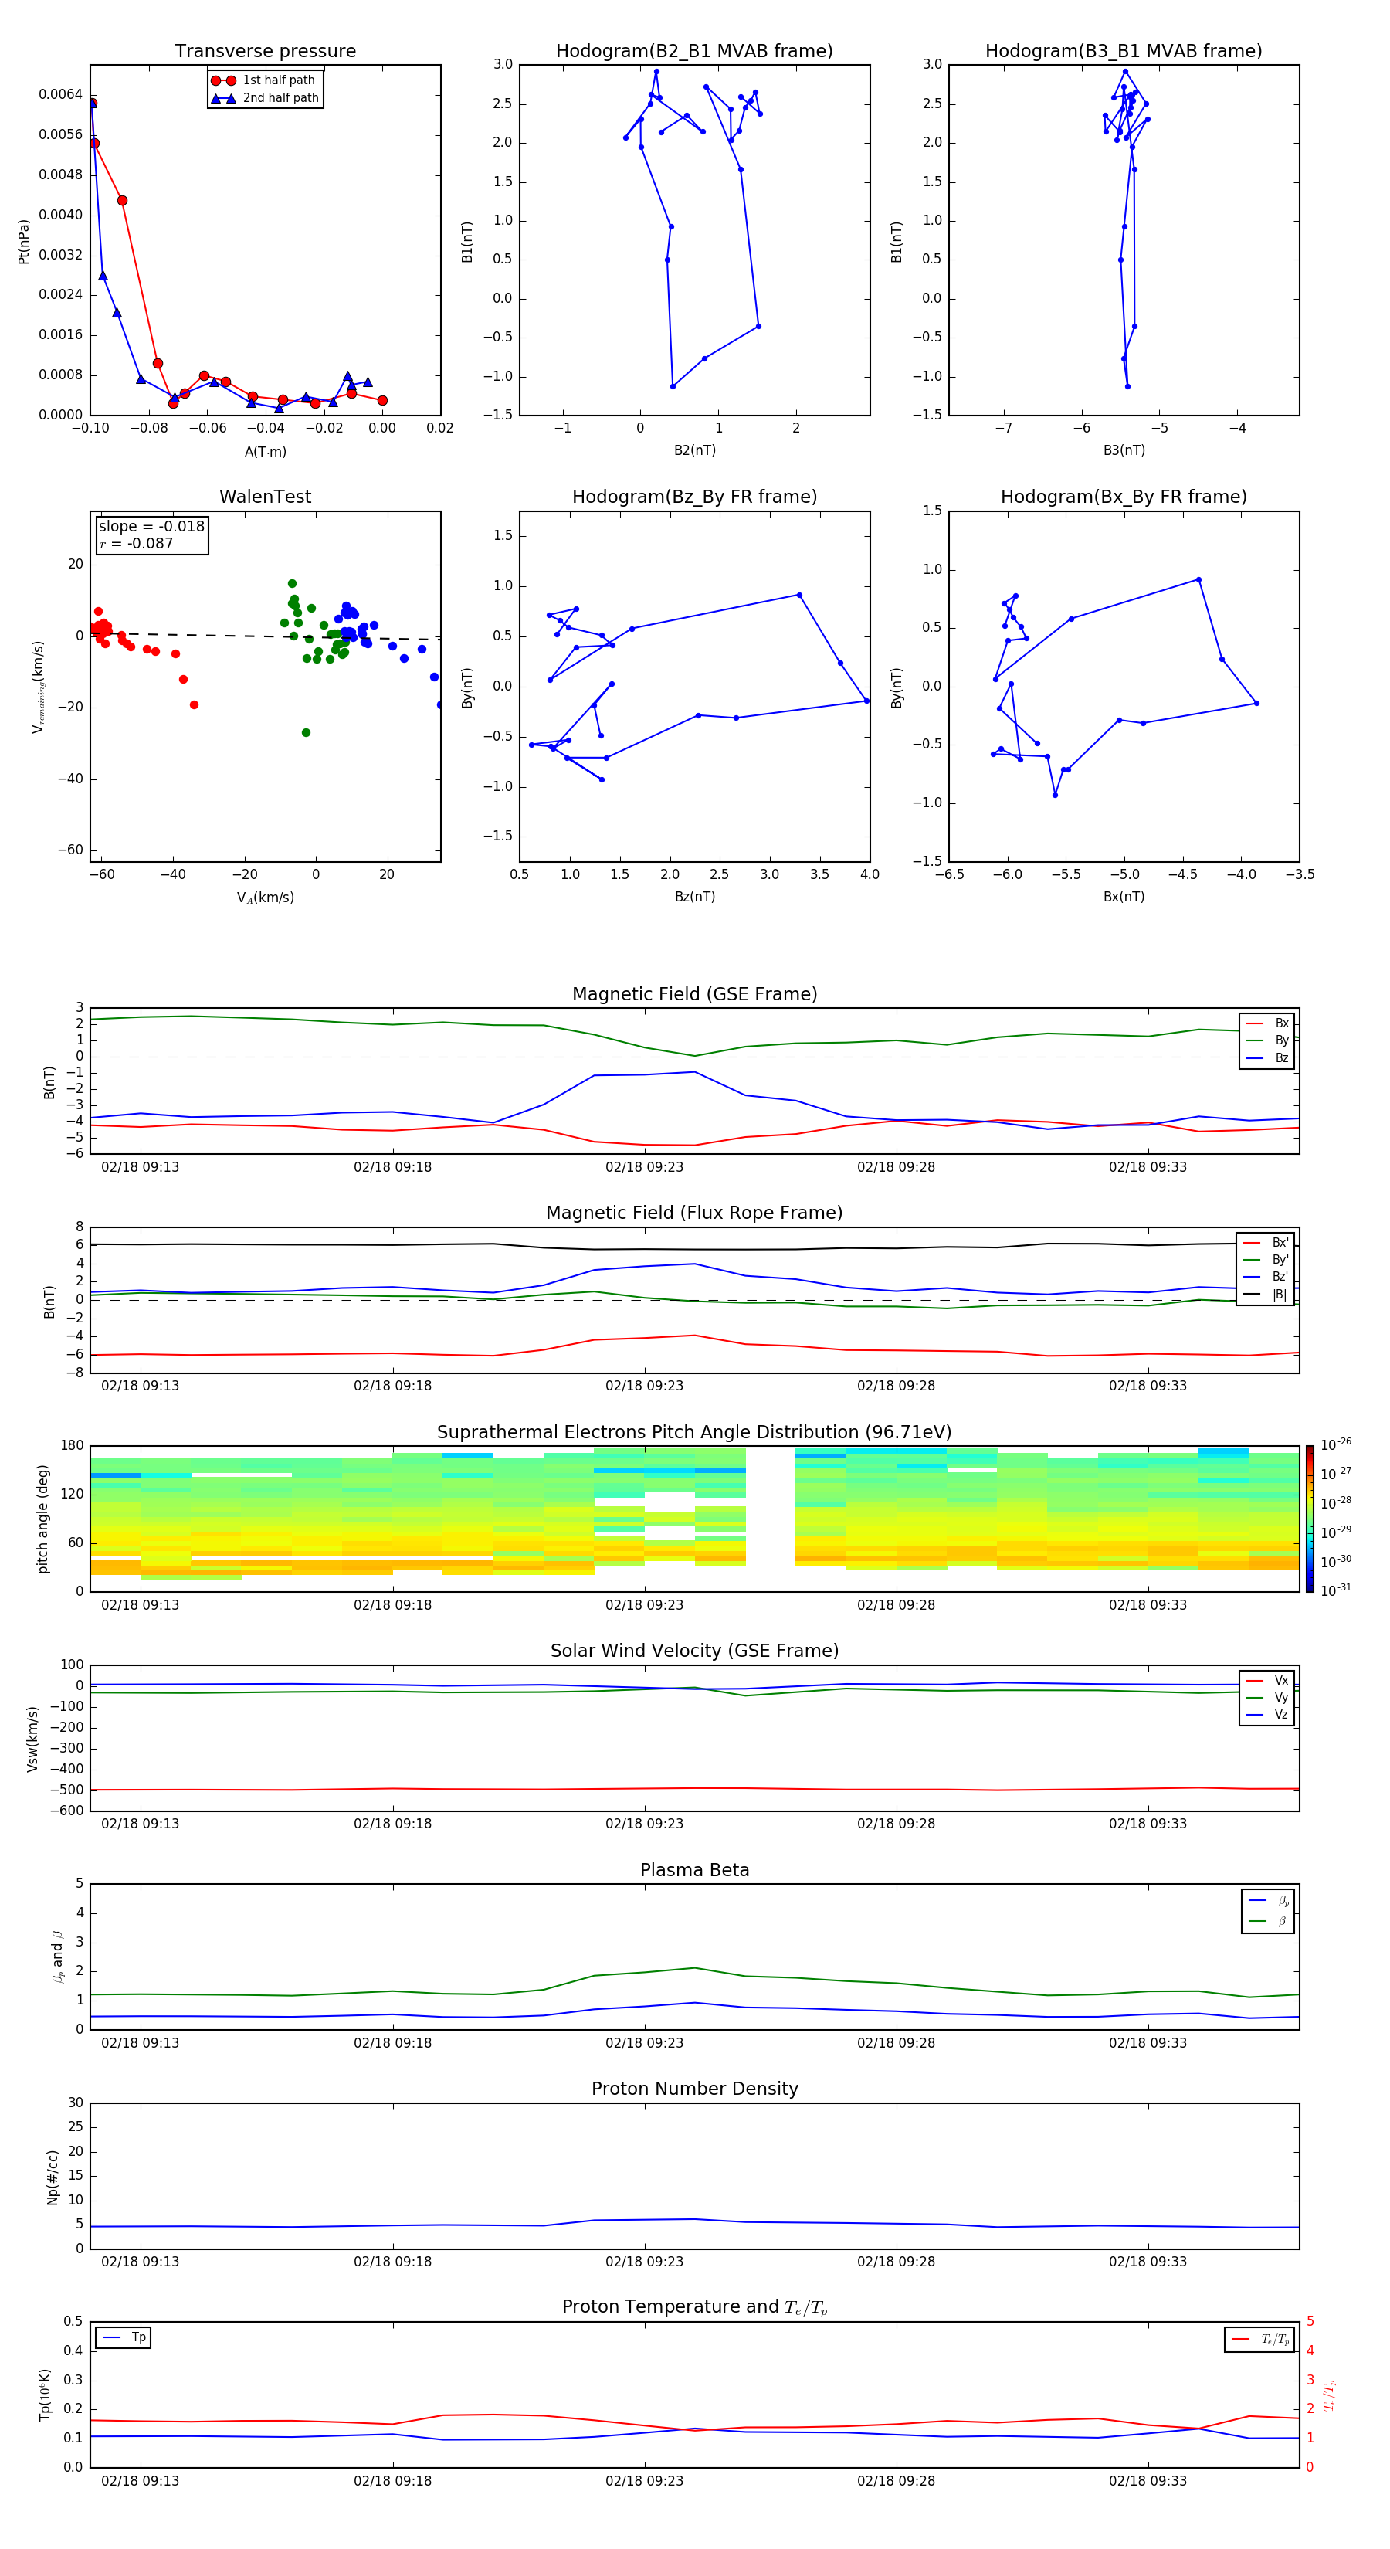Click the 'A(T·m)' x-axis label
This screenshot has height=2549, width=1390.
(x=265, y=452)
